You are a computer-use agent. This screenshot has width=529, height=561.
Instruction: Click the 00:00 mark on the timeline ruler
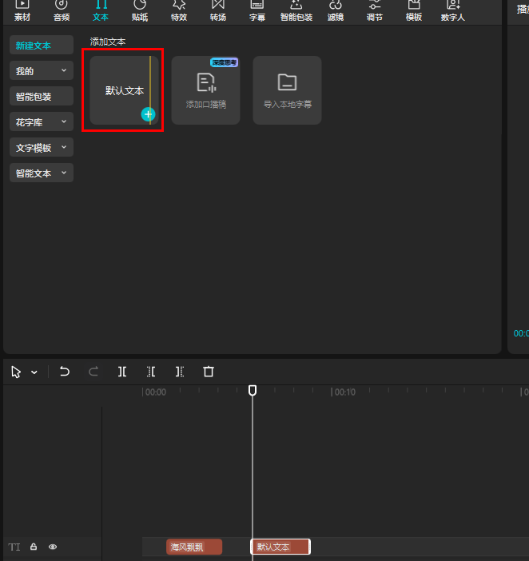[x=156, y=392]
